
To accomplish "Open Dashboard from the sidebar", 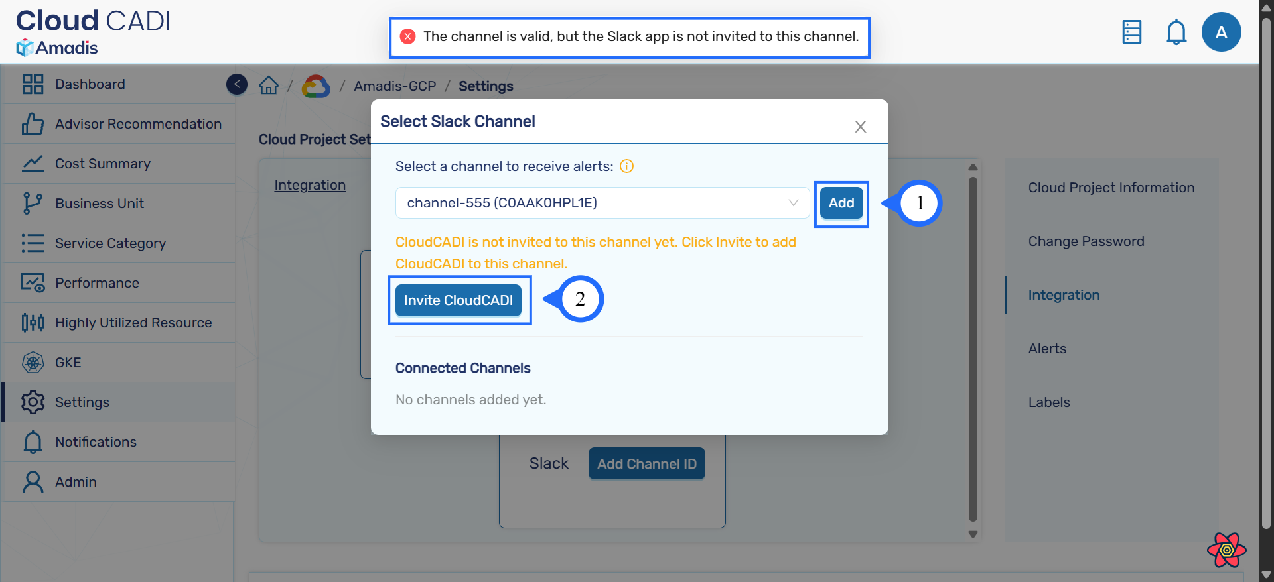I will 90,84.
